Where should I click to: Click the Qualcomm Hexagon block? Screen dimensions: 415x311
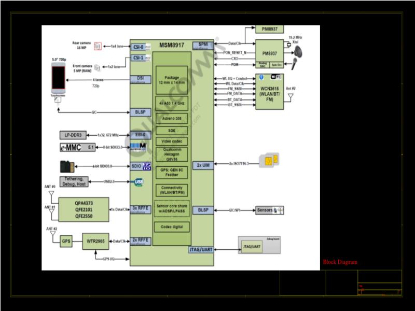[172, 154]
